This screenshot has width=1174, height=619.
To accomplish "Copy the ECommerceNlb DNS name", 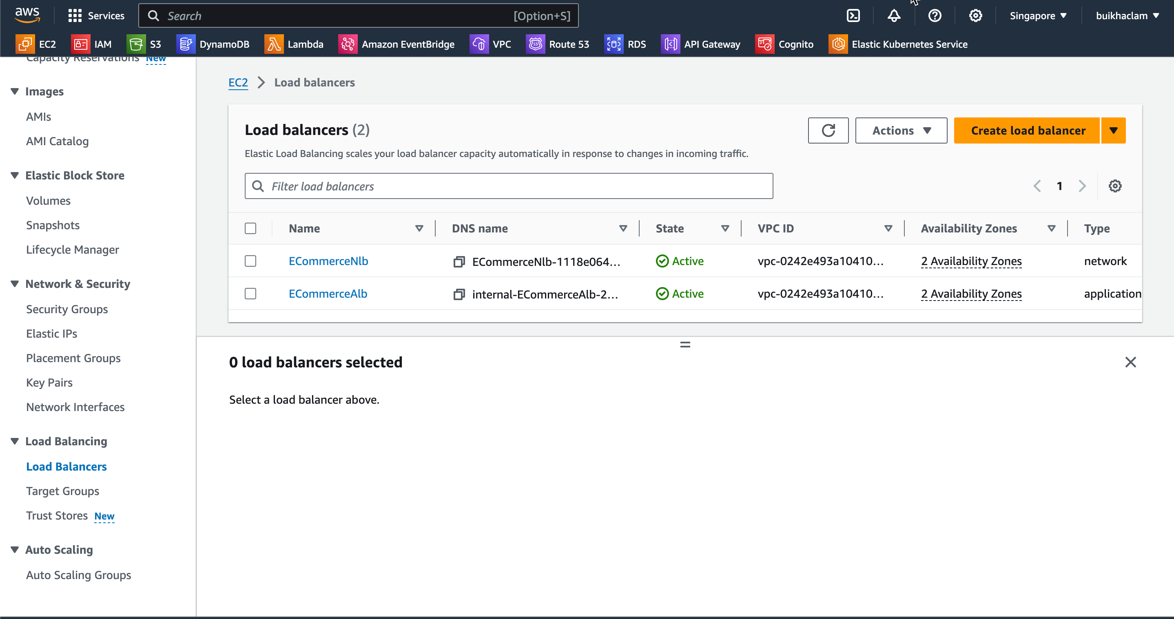I will click(x=459, y=261).
